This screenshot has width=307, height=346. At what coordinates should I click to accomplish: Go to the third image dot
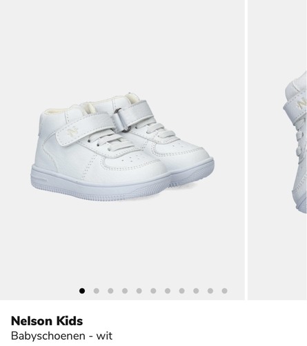pyautogui.click(x=110, y=291)
